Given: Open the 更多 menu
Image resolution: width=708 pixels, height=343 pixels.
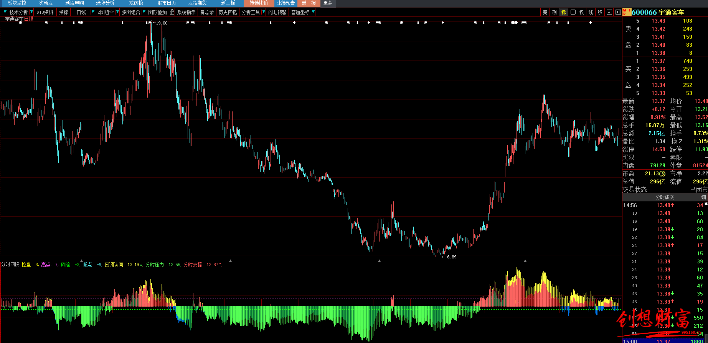Looking at the screenshot, I should (328, 3).
